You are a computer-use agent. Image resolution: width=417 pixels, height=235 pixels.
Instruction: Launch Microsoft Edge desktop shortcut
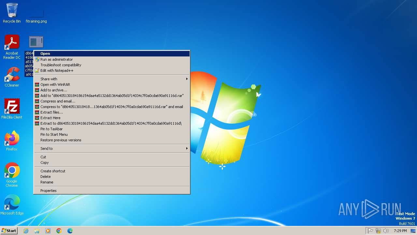[x=12, y=205]
